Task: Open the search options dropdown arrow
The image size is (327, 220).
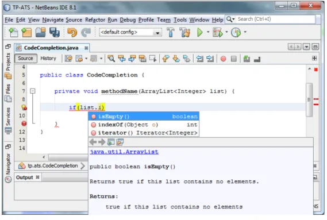Action: point(233,19)
